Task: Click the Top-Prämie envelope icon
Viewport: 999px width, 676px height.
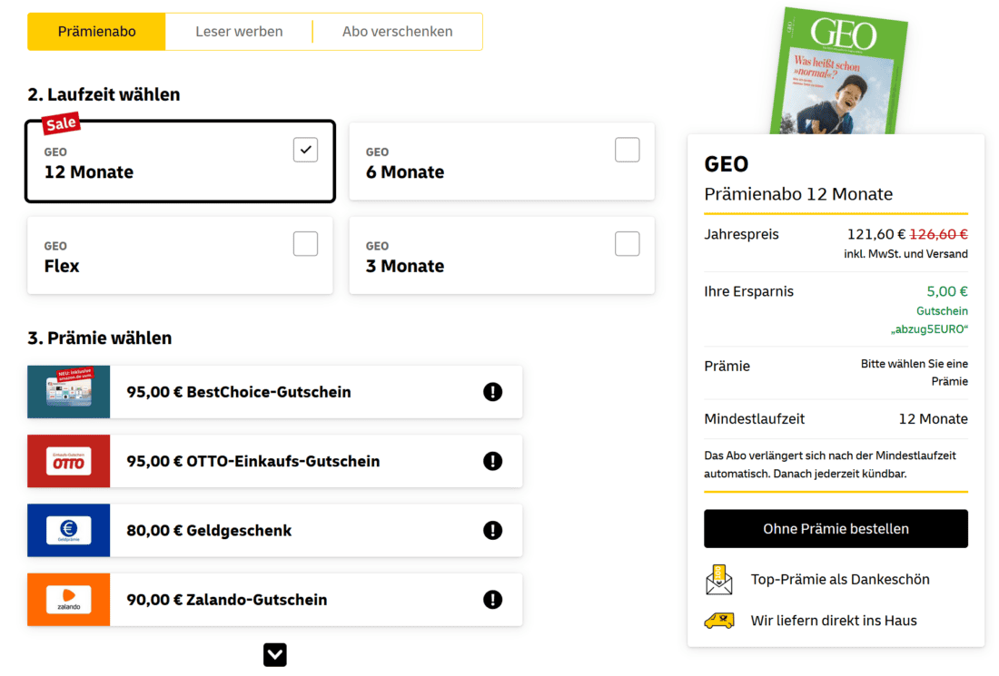Action: (x=719, y=579)
